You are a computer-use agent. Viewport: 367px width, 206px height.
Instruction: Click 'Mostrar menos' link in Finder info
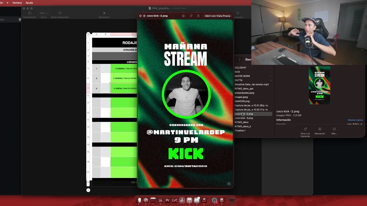click(355, 120)
